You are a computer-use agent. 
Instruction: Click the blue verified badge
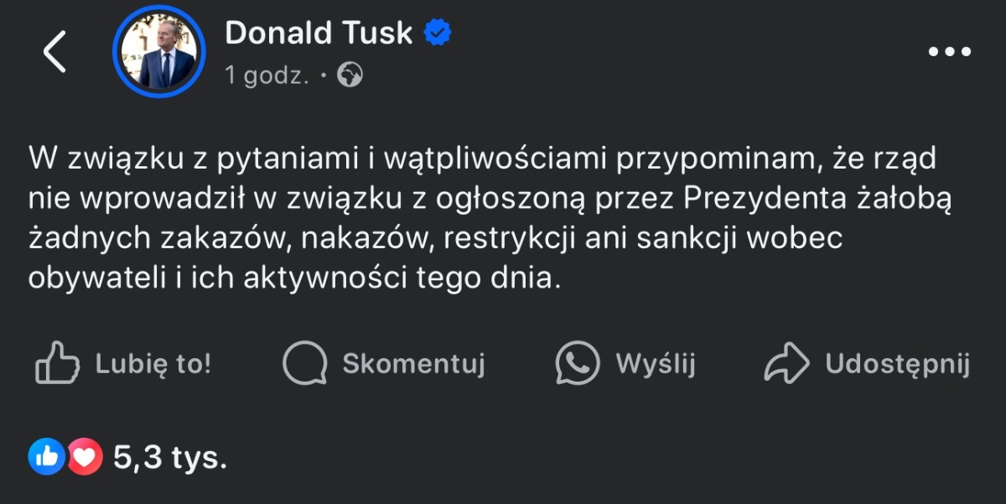[x=438, y=33]
